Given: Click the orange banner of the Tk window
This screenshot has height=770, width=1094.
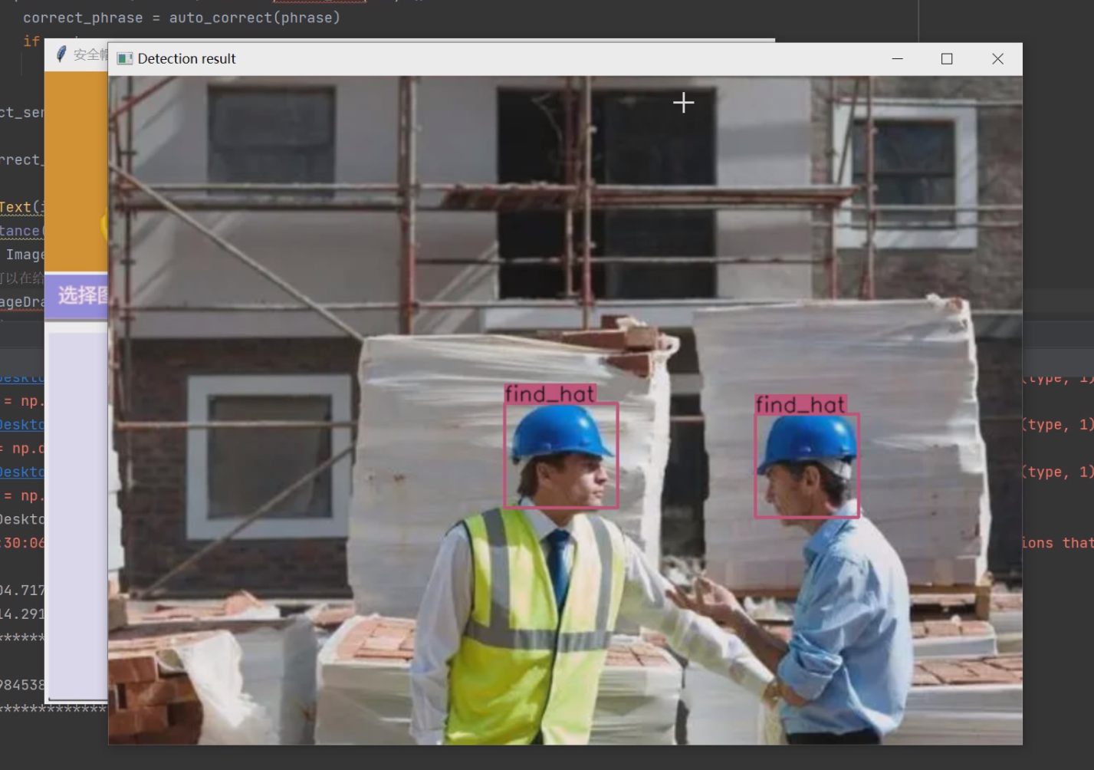Looking at the screenshot, I should point(76,171).
